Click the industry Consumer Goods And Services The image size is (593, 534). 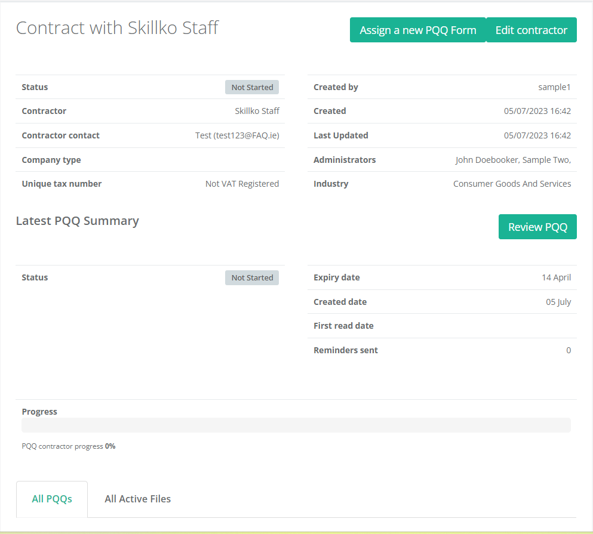click(512, 184)
